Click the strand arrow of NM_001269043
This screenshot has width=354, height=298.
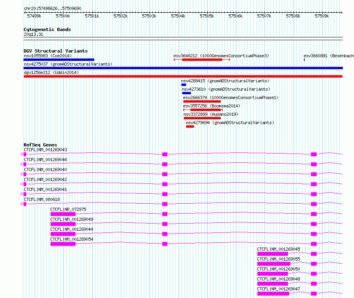point(21,154)
